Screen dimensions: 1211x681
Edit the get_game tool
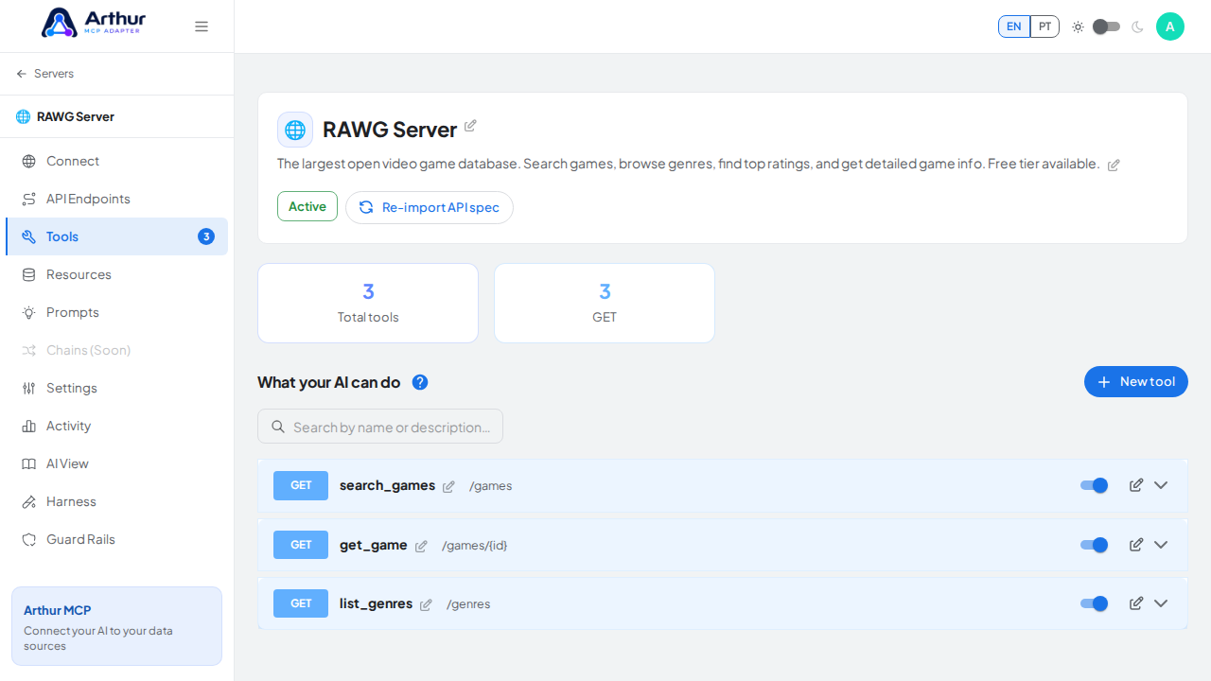1136,545
